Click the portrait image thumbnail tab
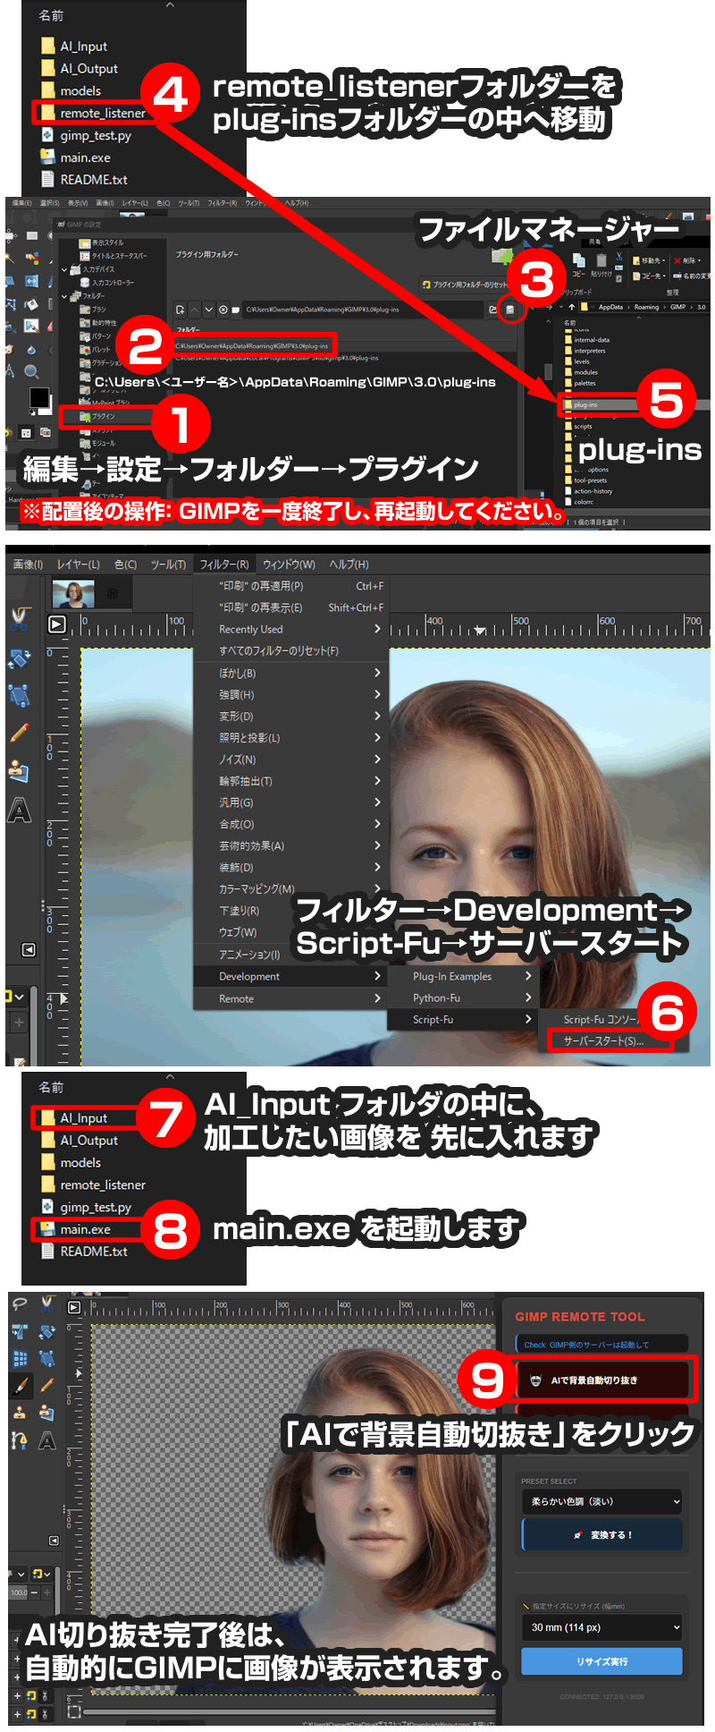This screenshot has width=715, height=1732. (x=73, y=593)
